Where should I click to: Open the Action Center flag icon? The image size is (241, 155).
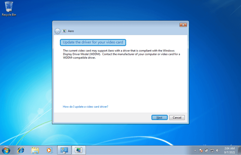[x=201, y=150]
